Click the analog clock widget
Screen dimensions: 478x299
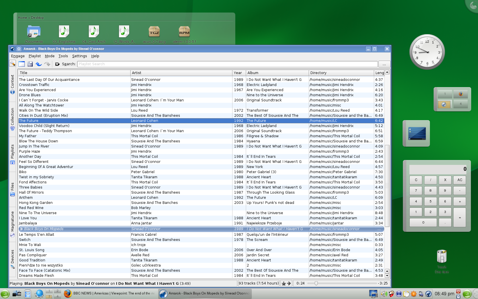point(427,52)
